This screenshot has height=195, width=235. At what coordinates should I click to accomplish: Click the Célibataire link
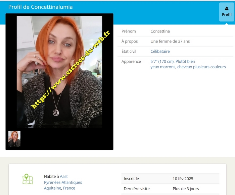point(160,51)
